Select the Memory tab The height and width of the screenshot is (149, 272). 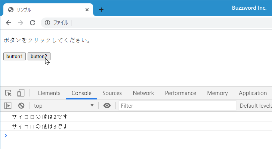217,93
